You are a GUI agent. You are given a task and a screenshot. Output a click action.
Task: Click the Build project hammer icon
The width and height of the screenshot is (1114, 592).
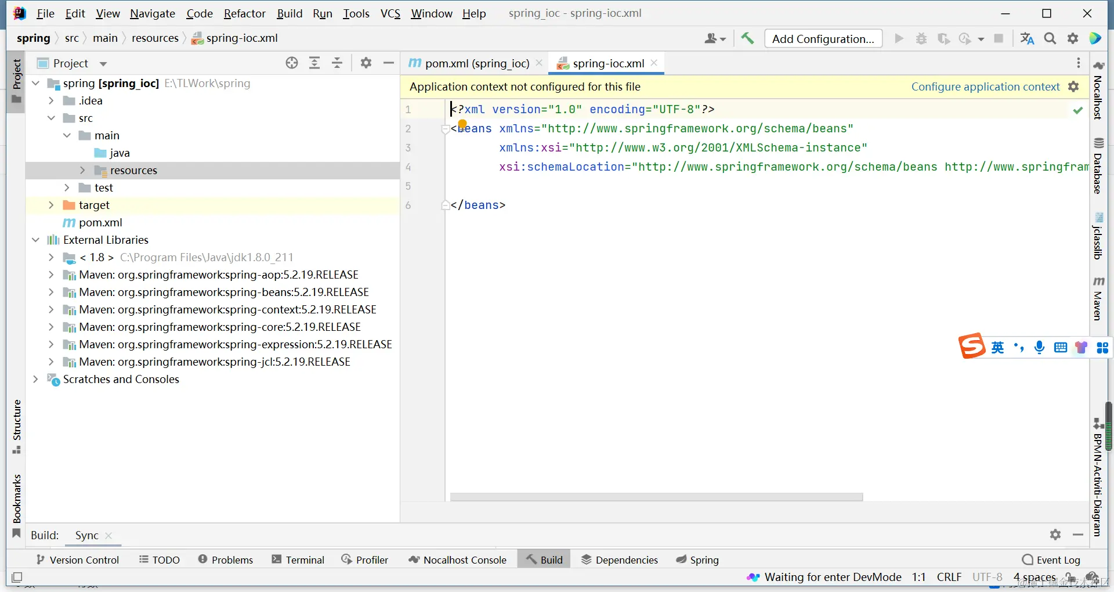(x=747, y=38)
